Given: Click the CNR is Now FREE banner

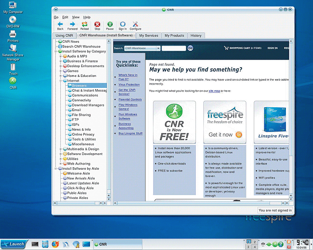Looking at the screenshot, I should (174, 122).
